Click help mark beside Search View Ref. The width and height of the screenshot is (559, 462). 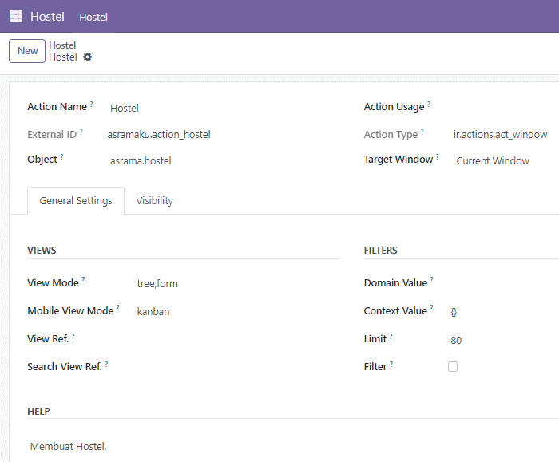point(106,364)
